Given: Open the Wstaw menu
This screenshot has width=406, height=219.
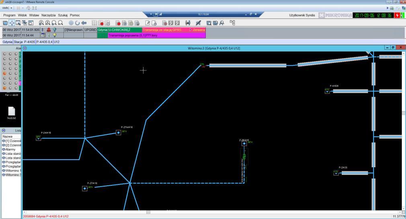Looking at the screenshot, I should (34, 15).
